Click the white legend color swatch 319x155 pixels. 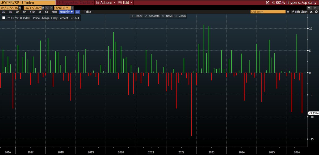(x=3, y=18)
